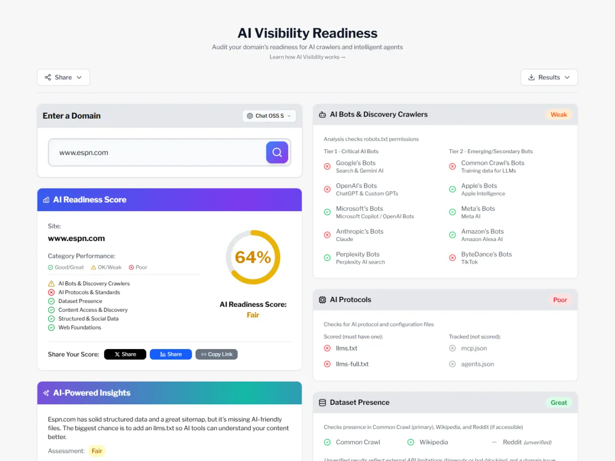Click the status icon beside OpenAI's Bots

pos(327,189)
